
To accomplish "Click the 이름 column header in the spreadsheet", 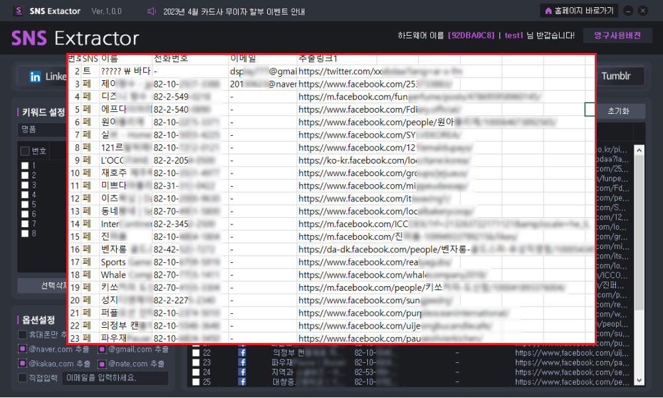I will coord(109,59).
